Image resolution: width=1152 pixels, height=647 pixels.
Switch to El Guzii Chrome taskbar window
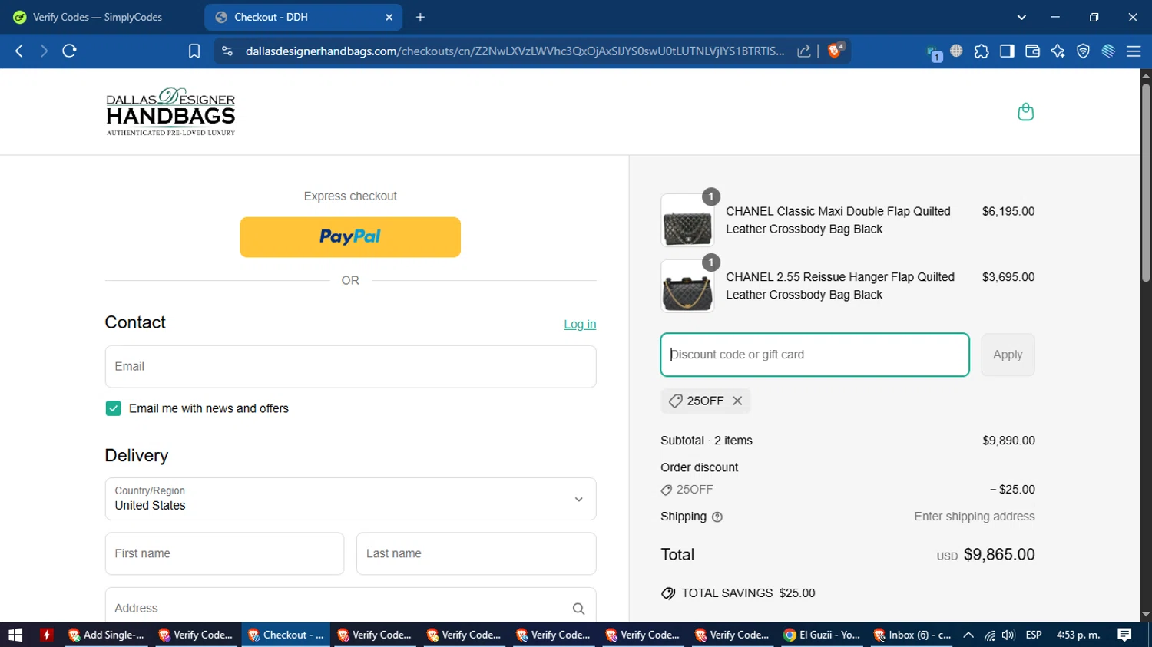822,635
